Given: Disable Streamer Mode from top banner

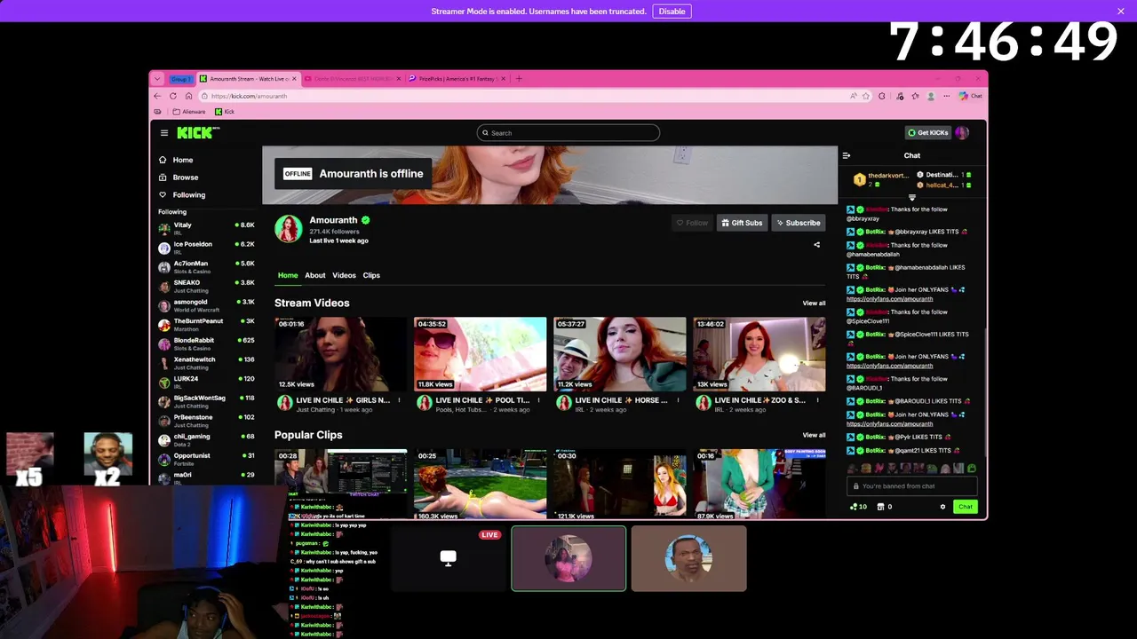Looking at the screenshot, I should (672, 11).
